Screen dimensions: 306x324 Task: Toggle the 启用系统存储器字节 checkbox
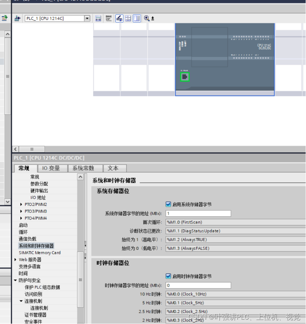click(x=168, y=204)
